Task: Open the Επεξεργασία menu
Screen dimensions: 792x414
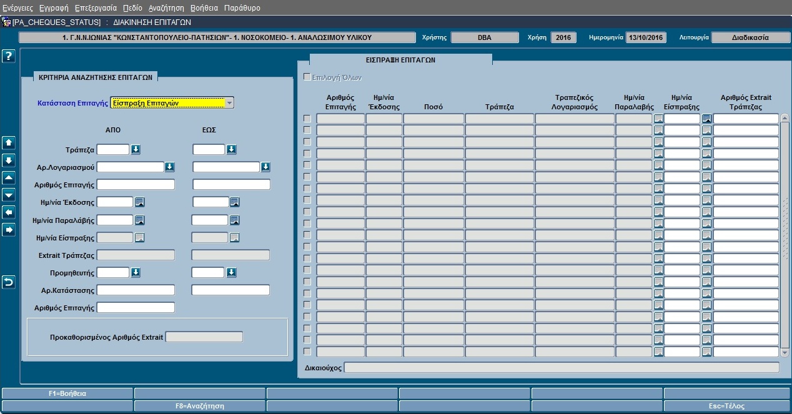Action: (x=96, y=8)
